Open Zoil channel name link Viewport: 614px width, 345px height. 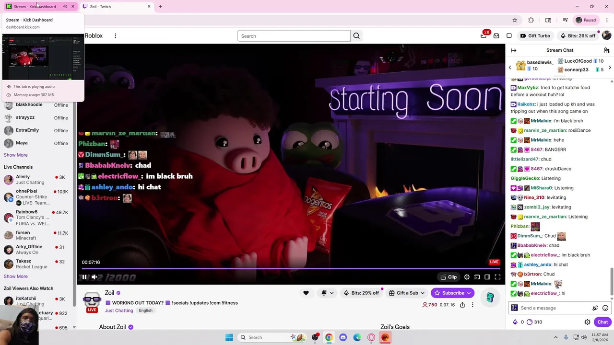coord(110,293)
